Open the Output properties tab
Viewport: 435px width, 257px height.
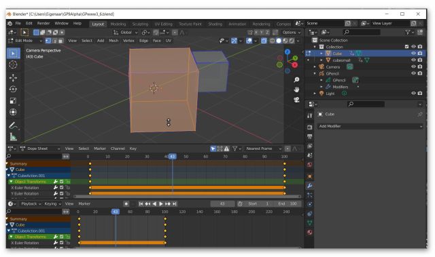[x=310, y=137]
